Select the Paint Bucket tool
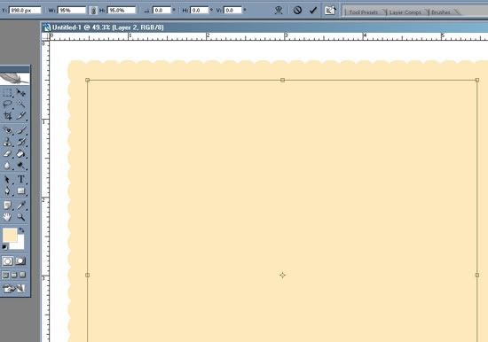 pyautogui.click(x=21, y=154)
